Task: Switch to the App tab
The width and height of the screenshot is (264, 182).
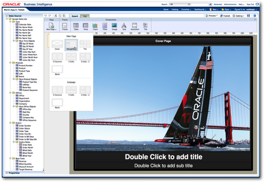Action: coord(85,16)
